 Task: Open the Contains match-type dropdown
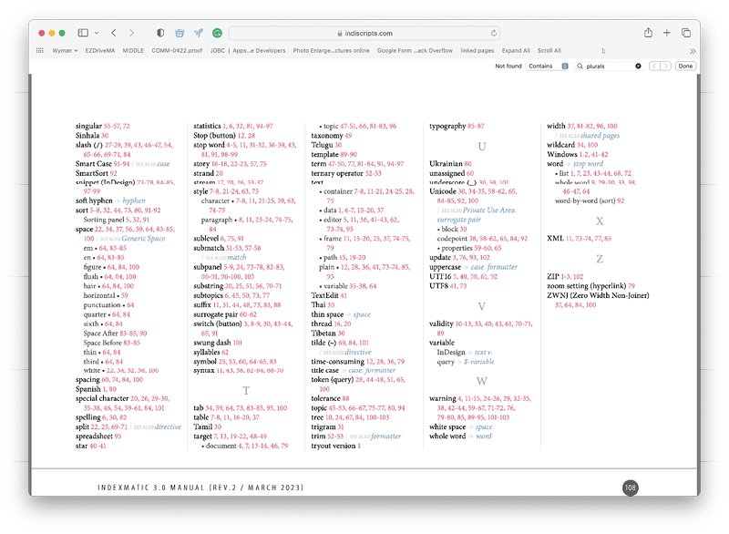click(x=547, y=67)
